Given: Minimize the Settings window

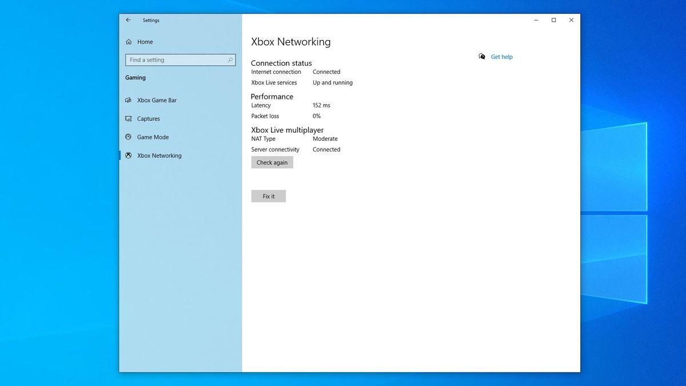Looking at the screenshot, I should tap(536, 20).
